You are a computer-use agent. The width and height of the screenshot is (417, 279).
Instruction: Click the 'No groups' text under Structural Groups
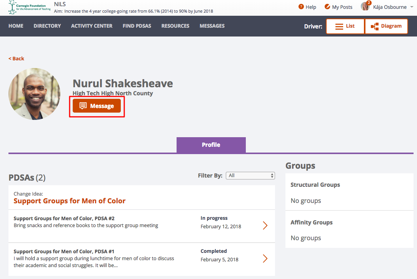coord(306,201)
